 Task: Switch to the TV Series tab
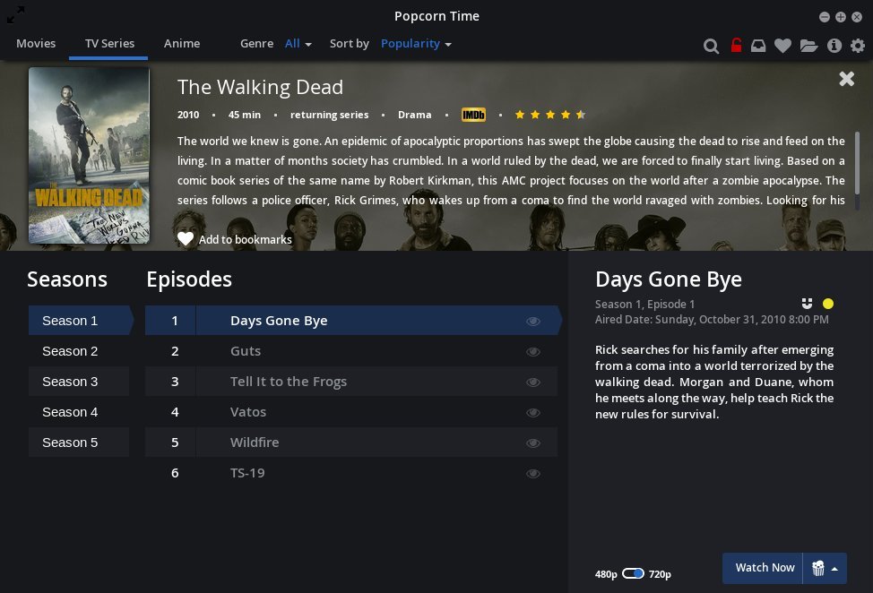[x=109, y=43]
